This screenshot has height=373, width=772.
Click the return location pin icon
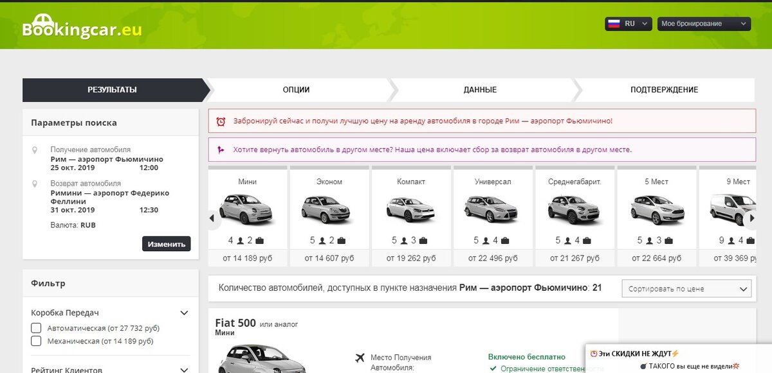tap(35, 184)
